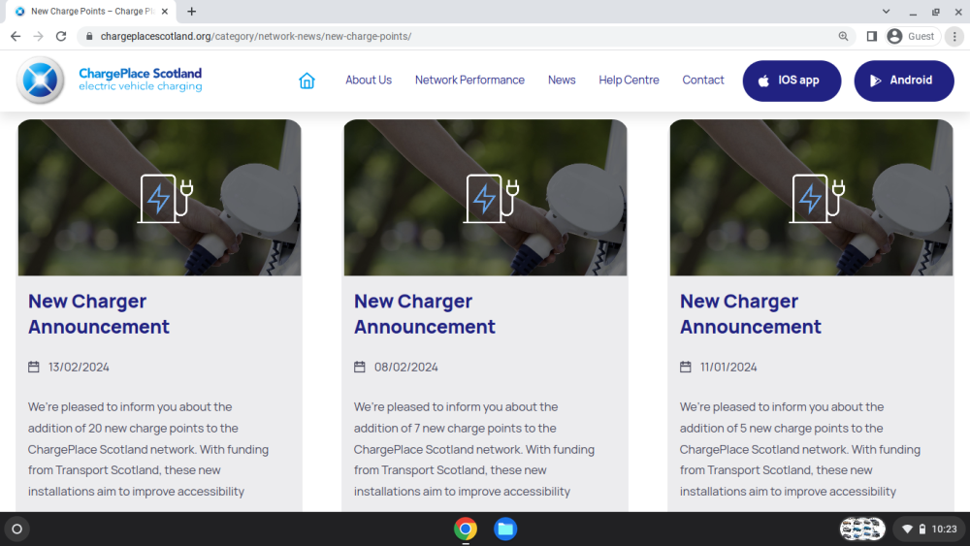Image resolution: width=970 pixels, height=546 pixels.
Task: Open a new tab with plus icon
Action: pos(192,11)
